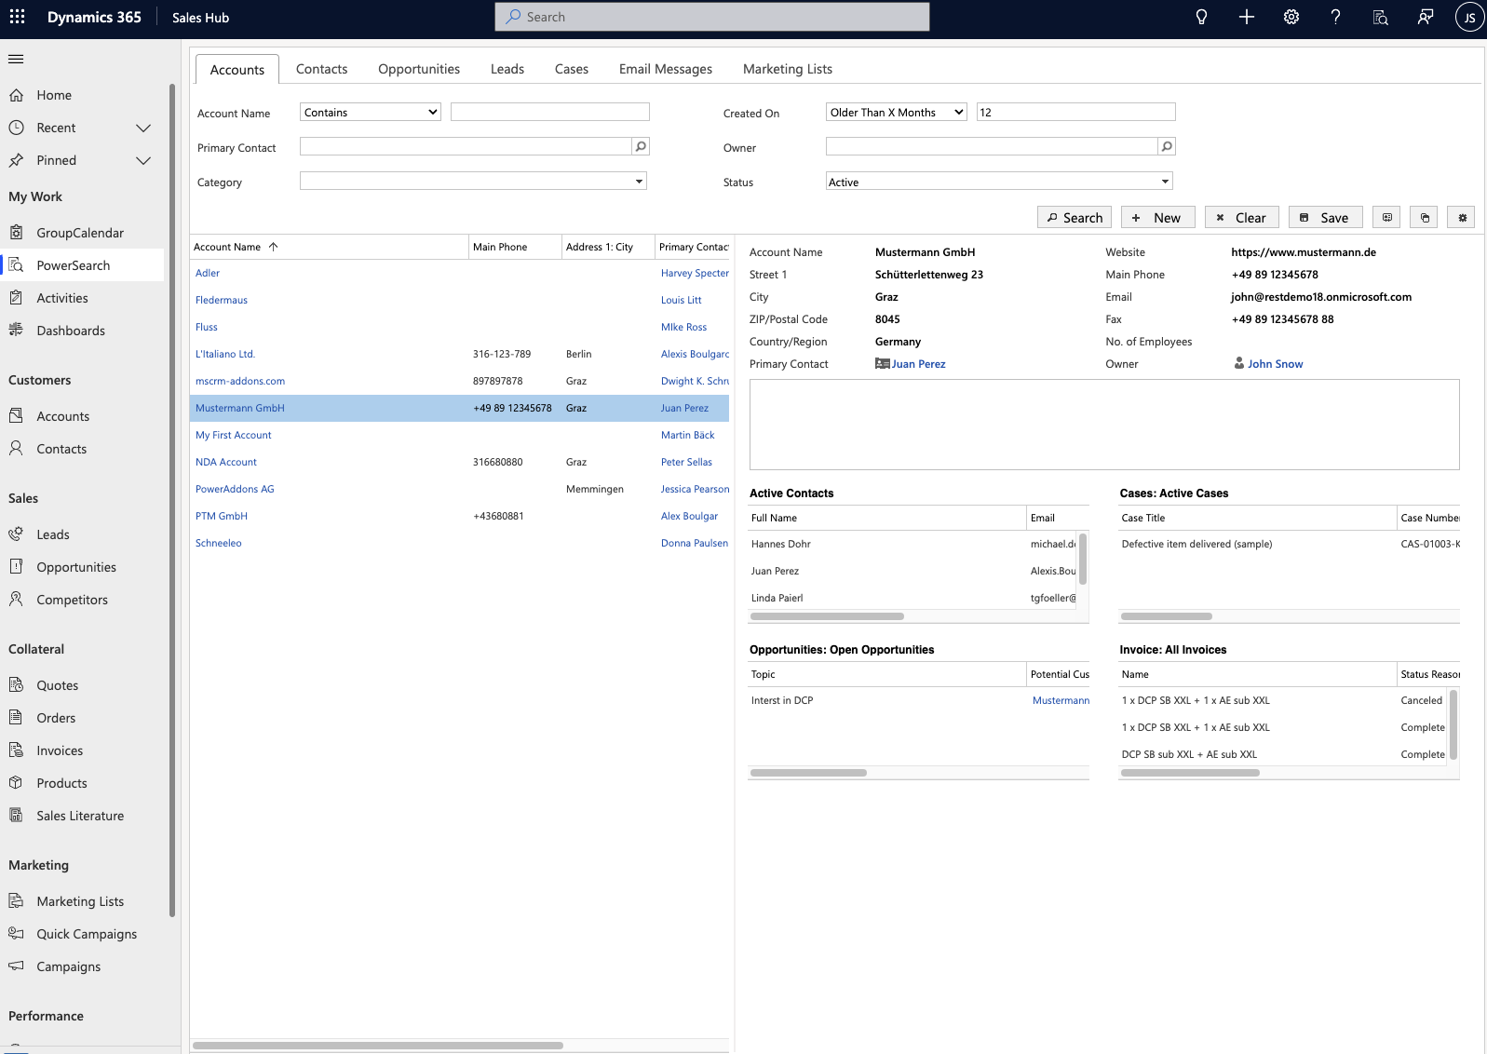Click the Owner lookup magnifier icon
The height and width of the screenshot is (1054, 1487).
pyautogui.click(x=1167, y=146)
